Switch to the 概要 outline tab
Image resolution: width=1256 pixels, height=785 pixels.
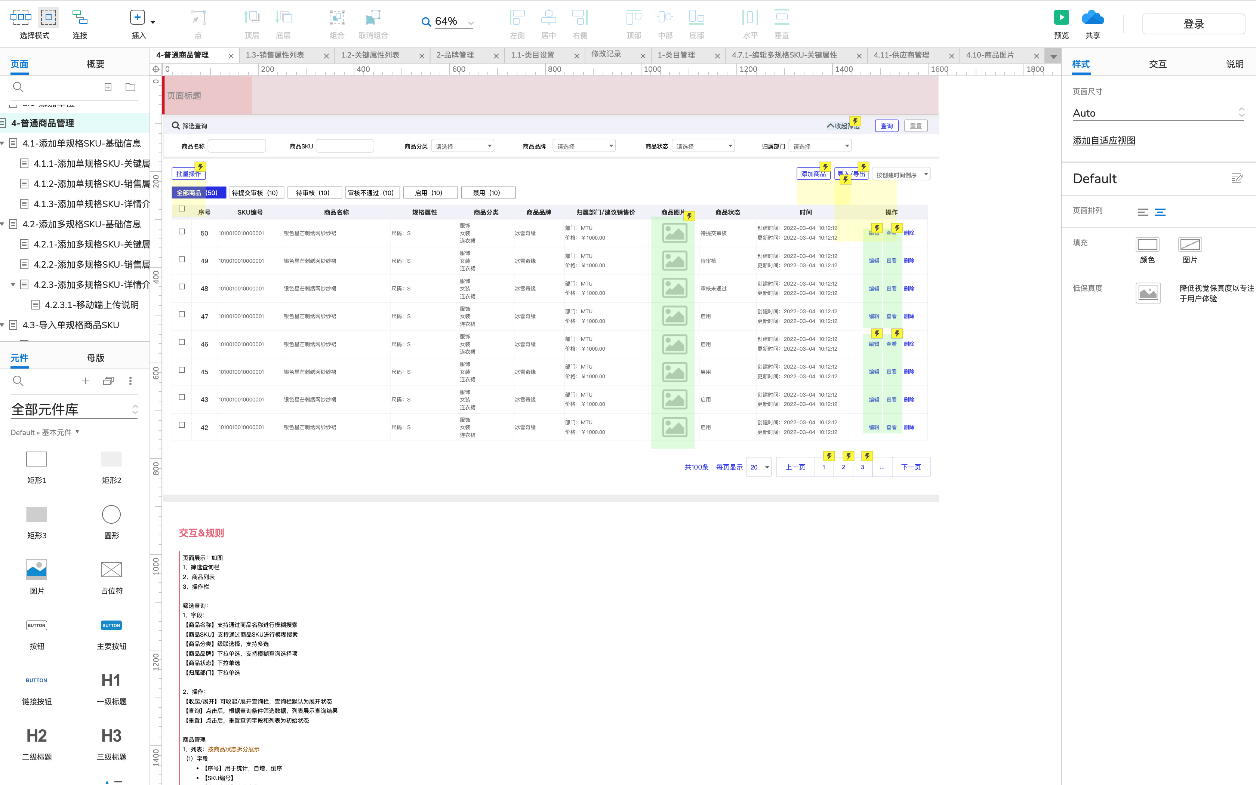[95, 64]
